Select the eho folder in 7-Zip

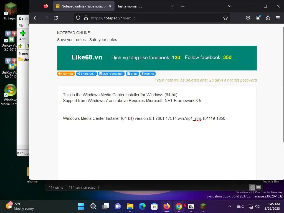coord(24,59)
